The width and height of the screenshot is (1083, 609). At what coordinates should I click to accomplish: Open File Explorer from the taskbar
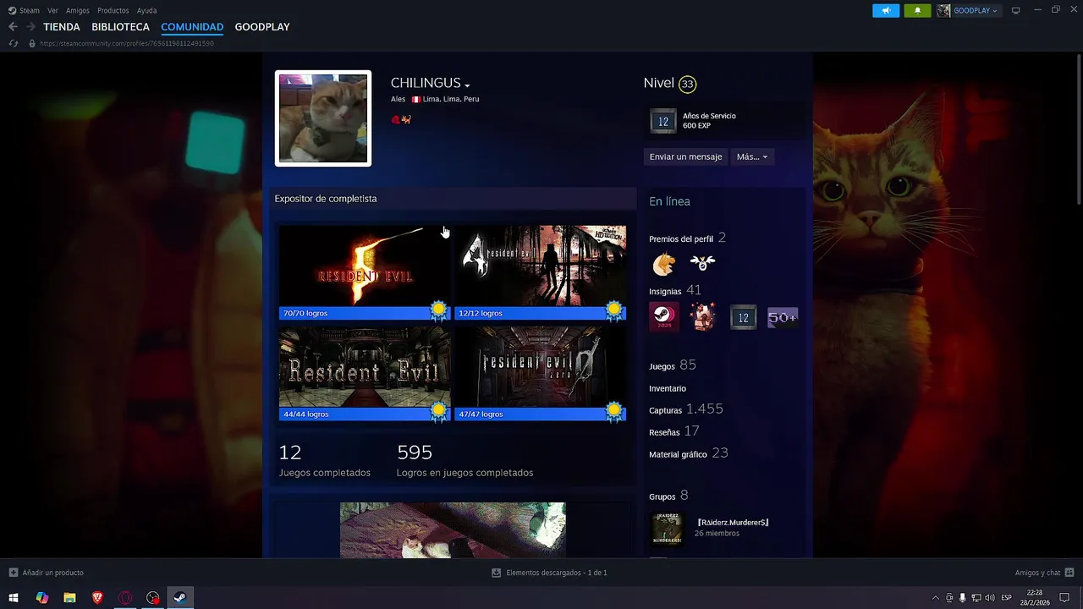click(x=69, y=598)
